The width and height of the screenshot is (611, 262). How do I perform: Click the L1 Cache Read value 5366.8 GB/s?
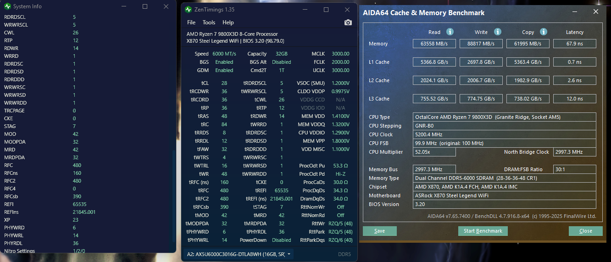[434, 62]
